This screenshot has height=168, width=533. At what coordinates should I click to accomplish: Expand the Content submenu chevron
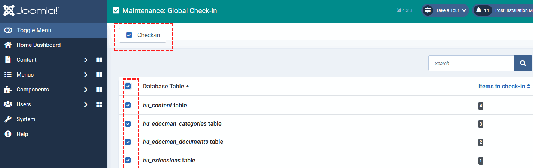tap(86, 60)
